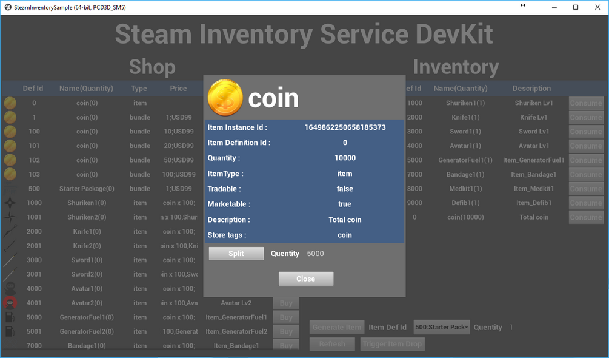Click the coin icon for Def Id 101 row

(10, 146)
